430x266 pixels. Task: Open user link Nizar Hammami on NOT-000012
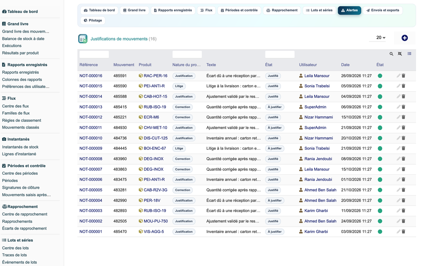319,117
